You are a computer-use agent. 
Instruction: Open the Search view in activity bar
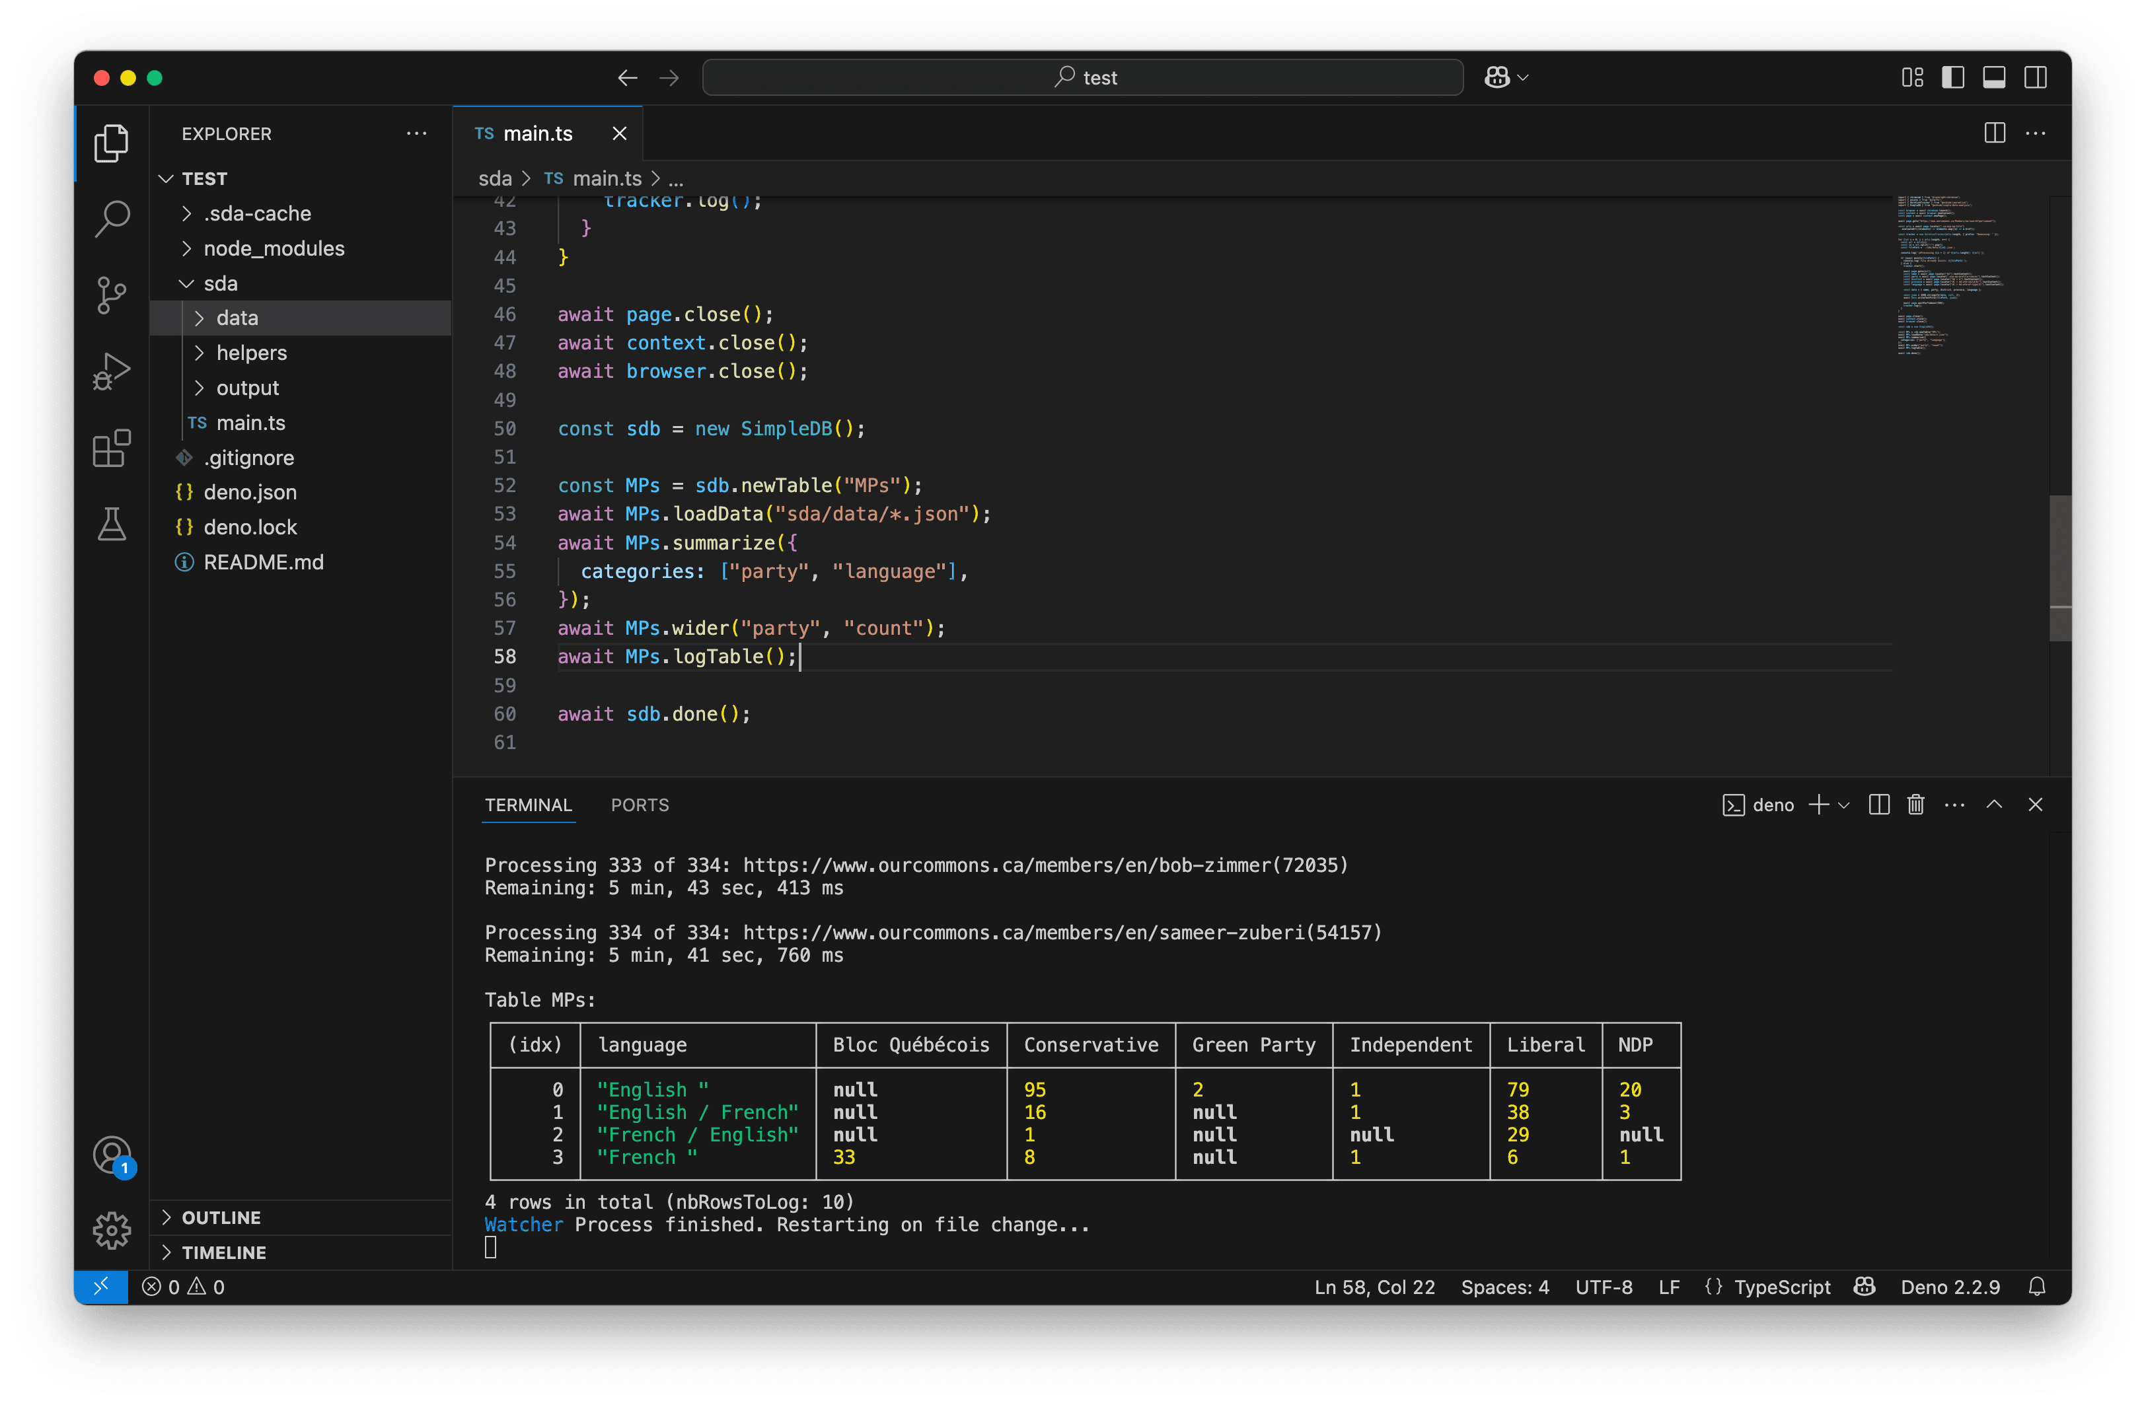tap(112, 218)
